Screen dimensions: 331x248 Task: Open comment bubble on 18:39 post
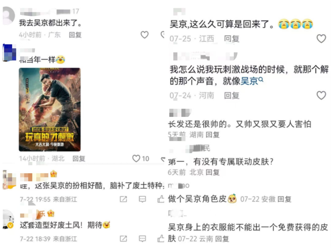coord(142,239)
